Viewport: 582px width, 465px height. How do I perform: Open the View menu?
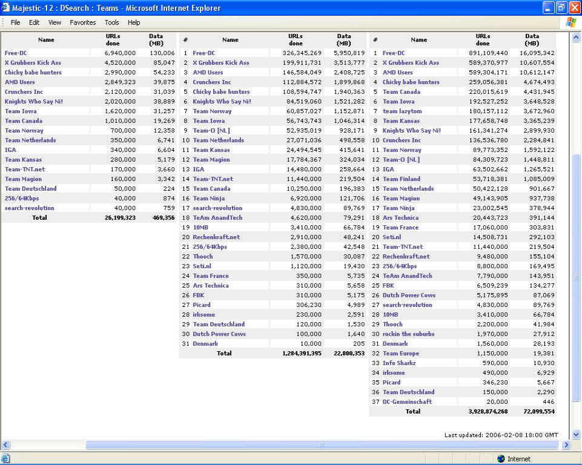(x=55, y=22)
